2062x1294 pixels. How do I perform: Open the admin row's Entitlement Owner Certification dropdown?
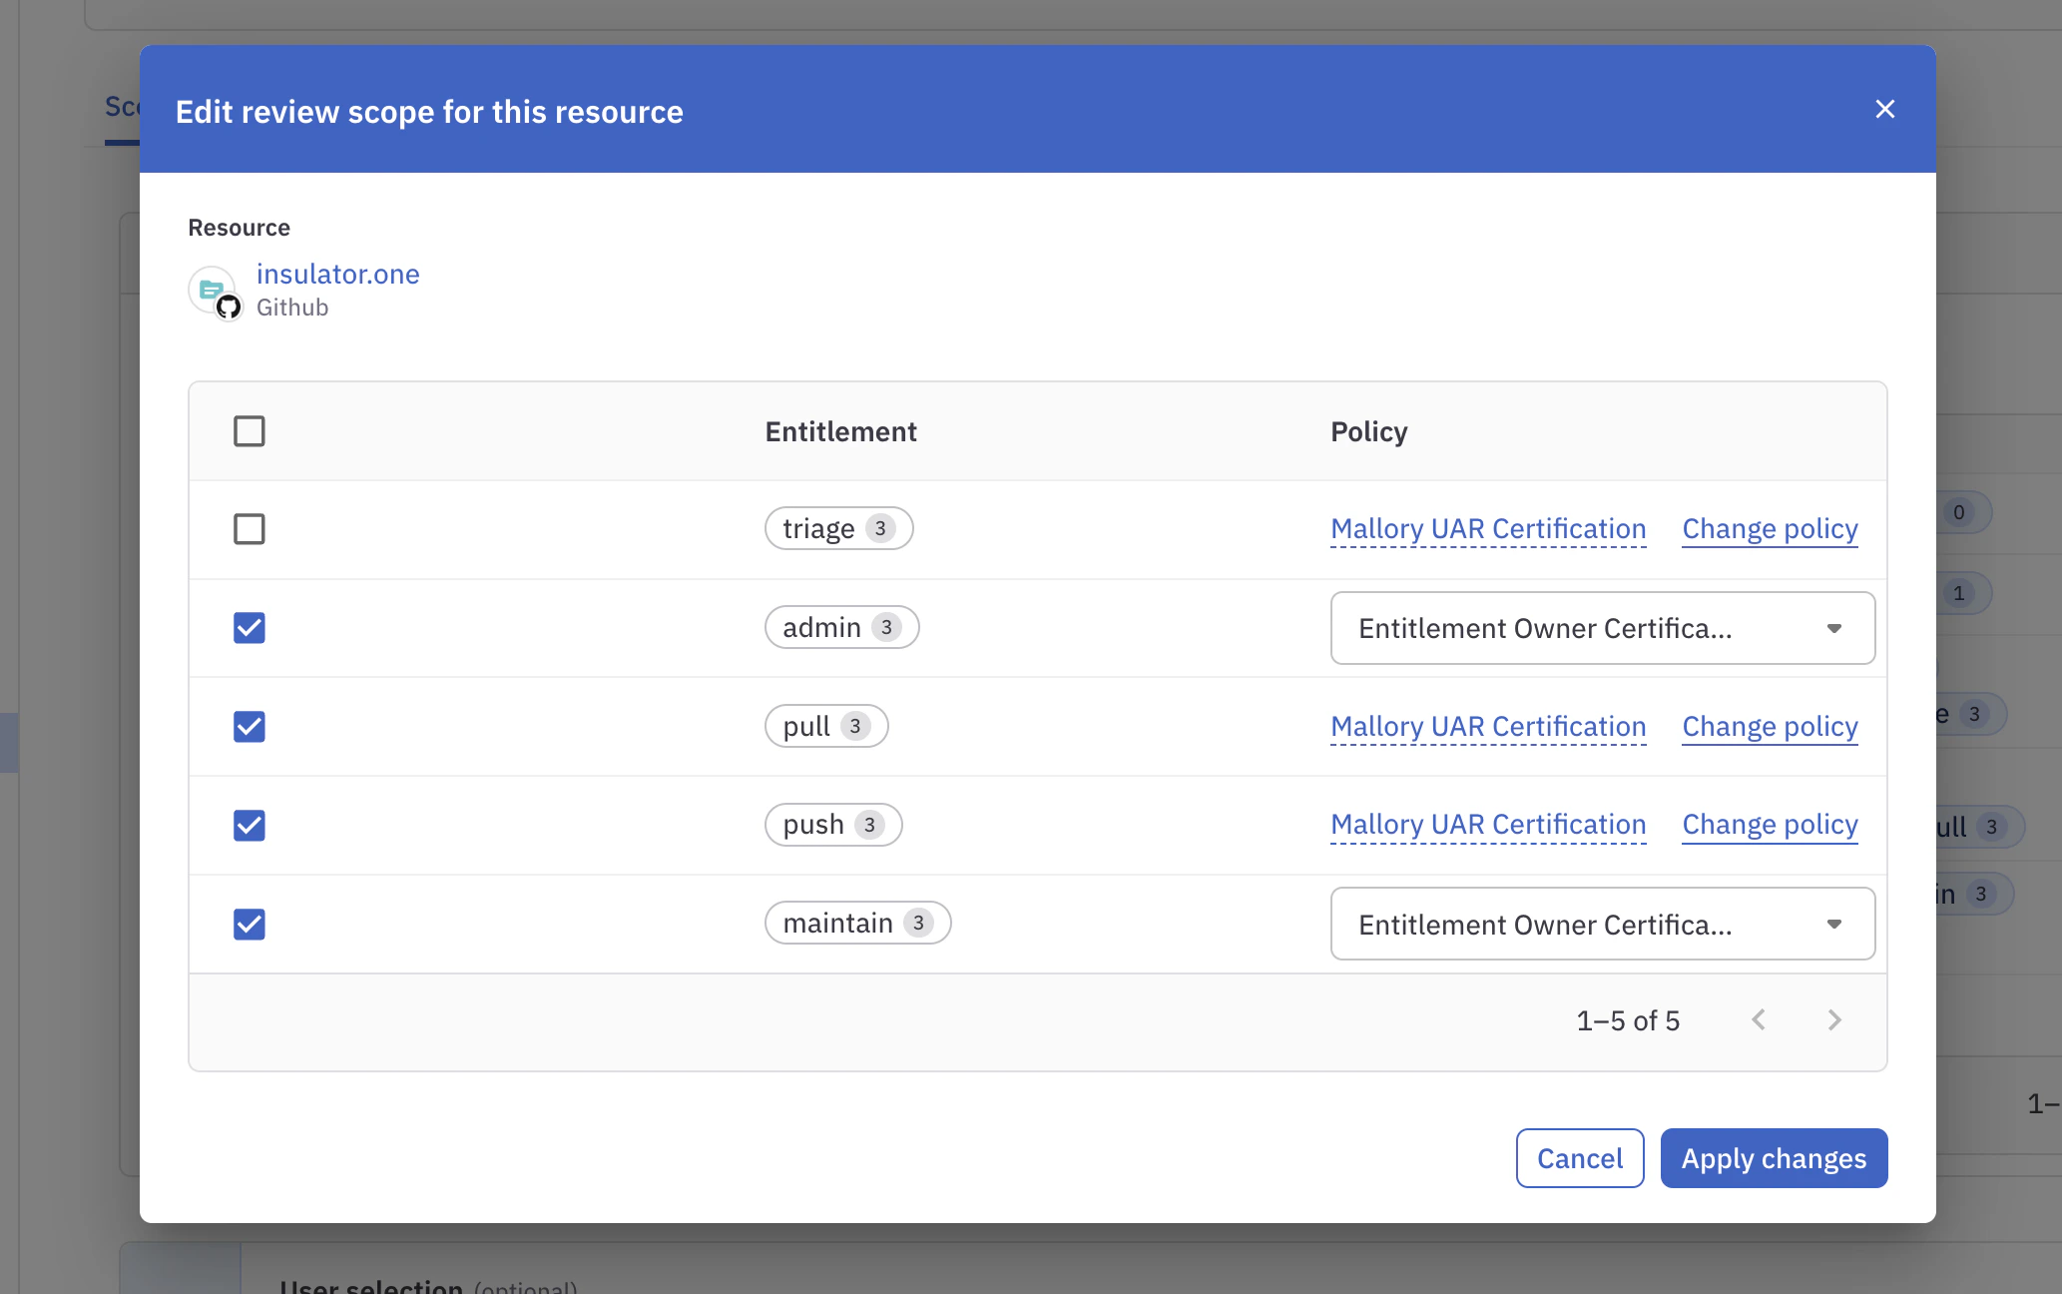1602,628
